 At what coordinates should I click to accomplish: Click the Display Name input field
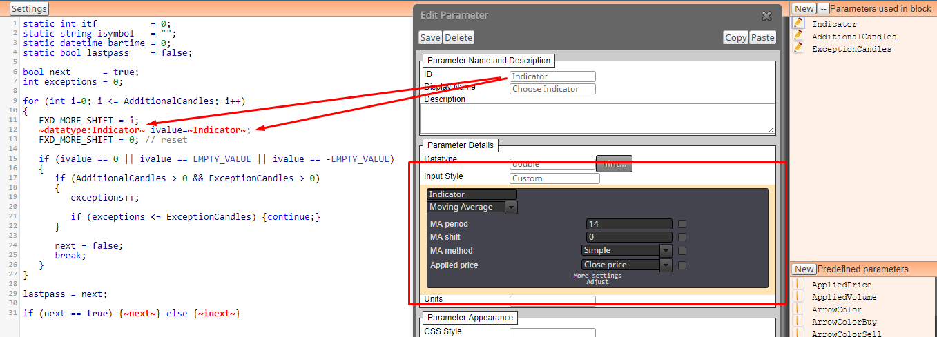pos(552,89)
